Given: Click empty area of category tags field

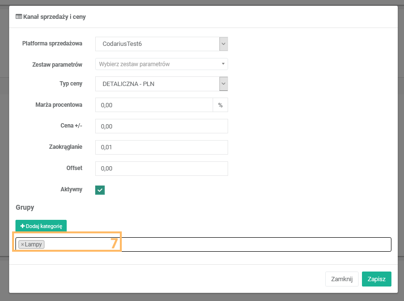Looking at the screenshot, I should pos(242,244).
